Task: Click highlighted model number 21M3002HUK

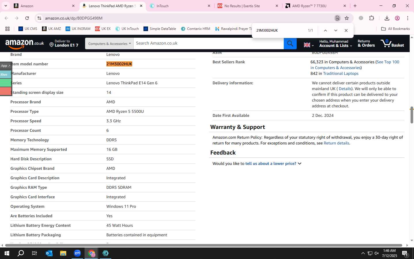Action: tap(119, 64)
